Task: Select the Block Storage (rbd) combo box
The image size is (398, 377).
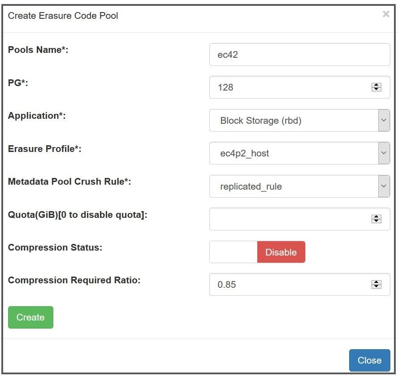Action: [x=296, y=120]
